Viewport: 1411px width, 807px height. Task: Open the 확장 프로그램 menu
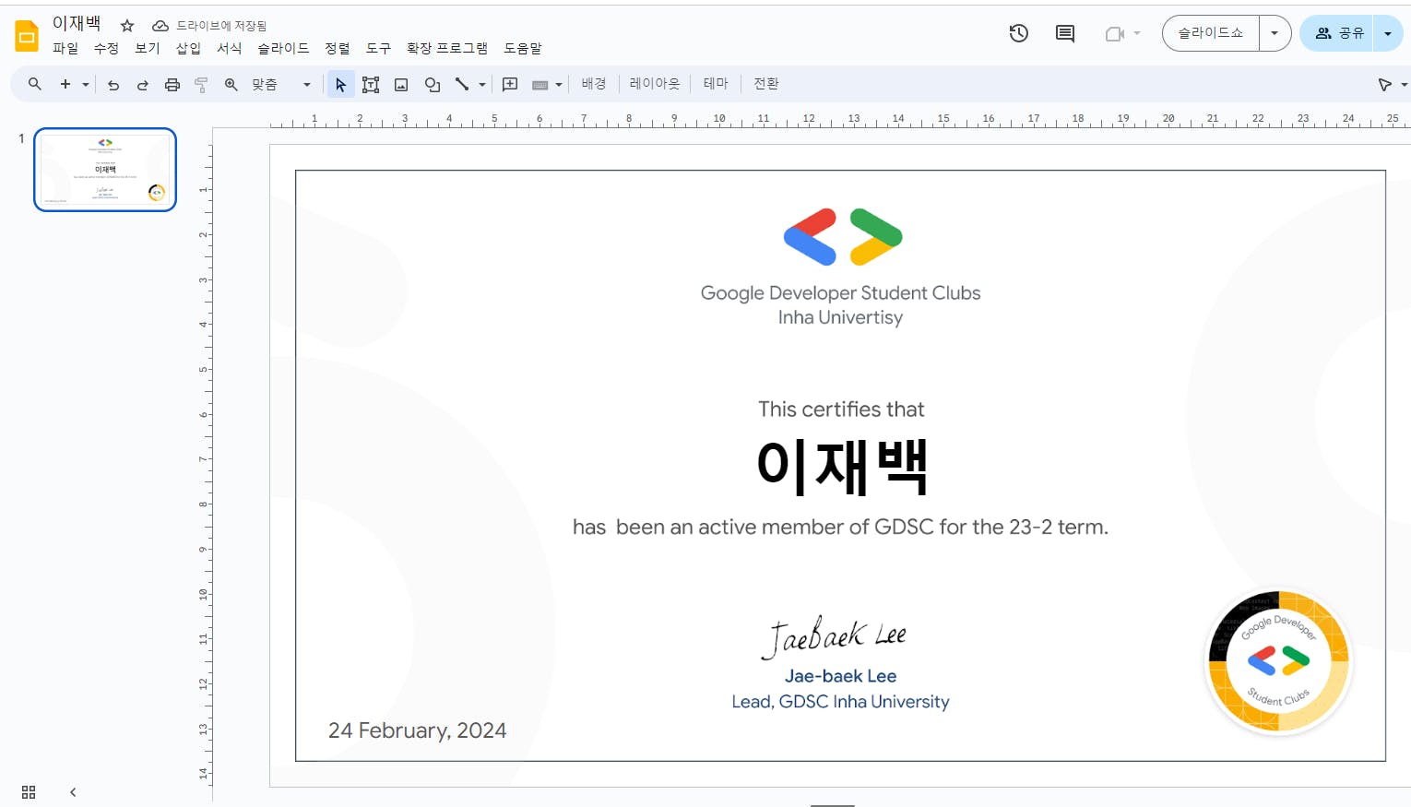point(447,48)
